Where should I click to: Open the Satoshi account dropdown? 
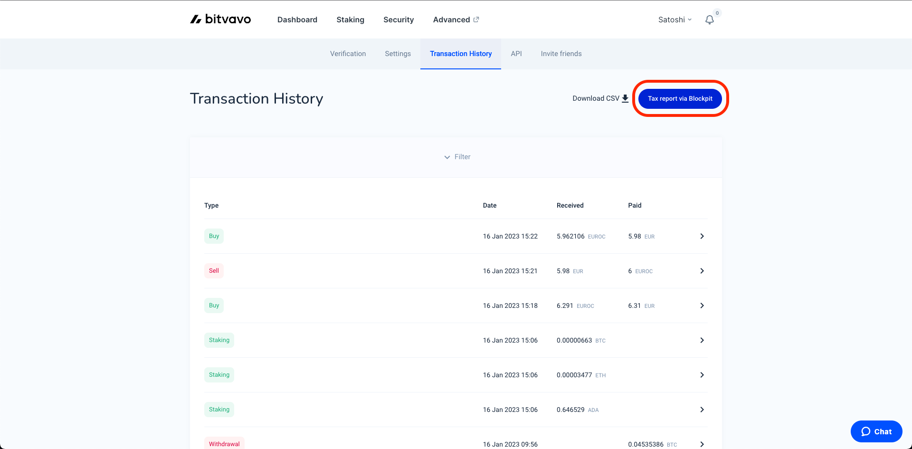675,19
